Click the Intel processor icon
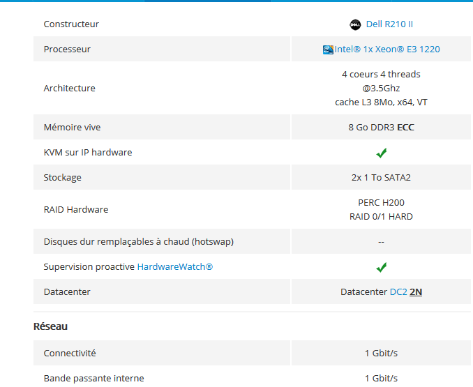 coord(328,50)
